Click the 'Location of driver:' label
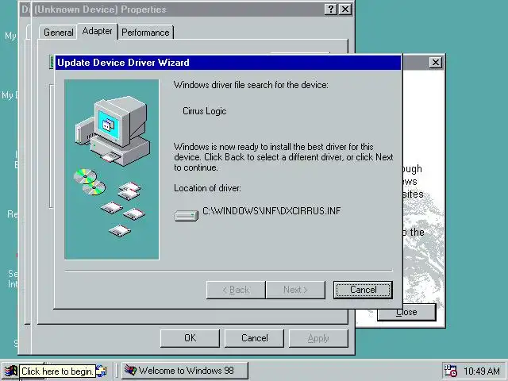 pyautogui.click(x=207, y=188)
